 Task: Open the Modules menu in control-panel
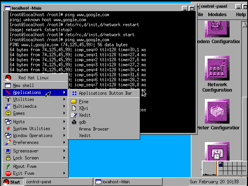(217, 15)
